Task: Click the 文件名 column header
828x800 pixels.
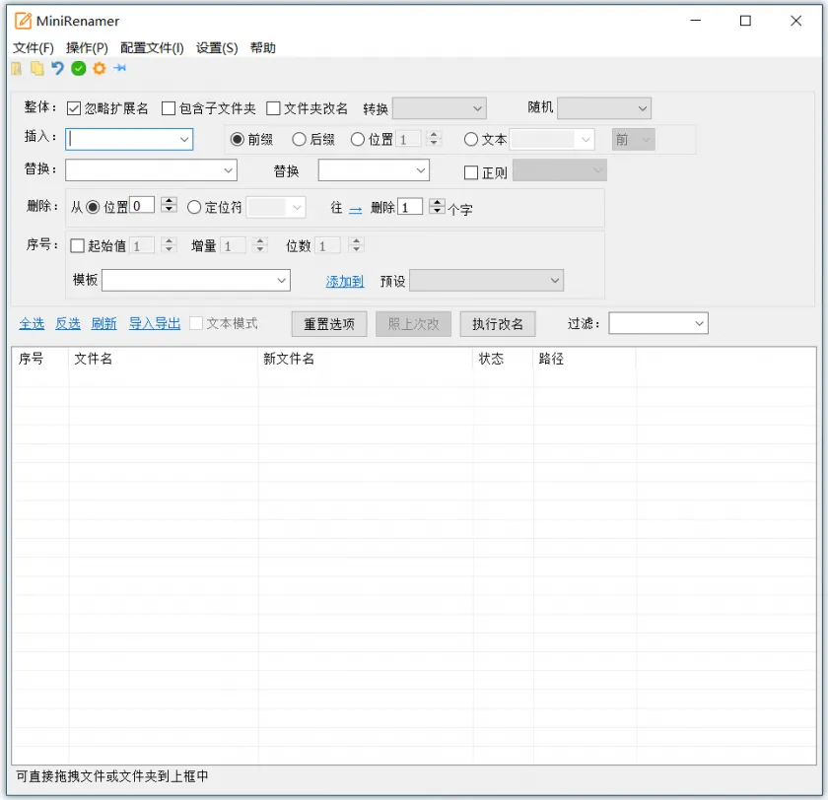Action: click(164, 359)
